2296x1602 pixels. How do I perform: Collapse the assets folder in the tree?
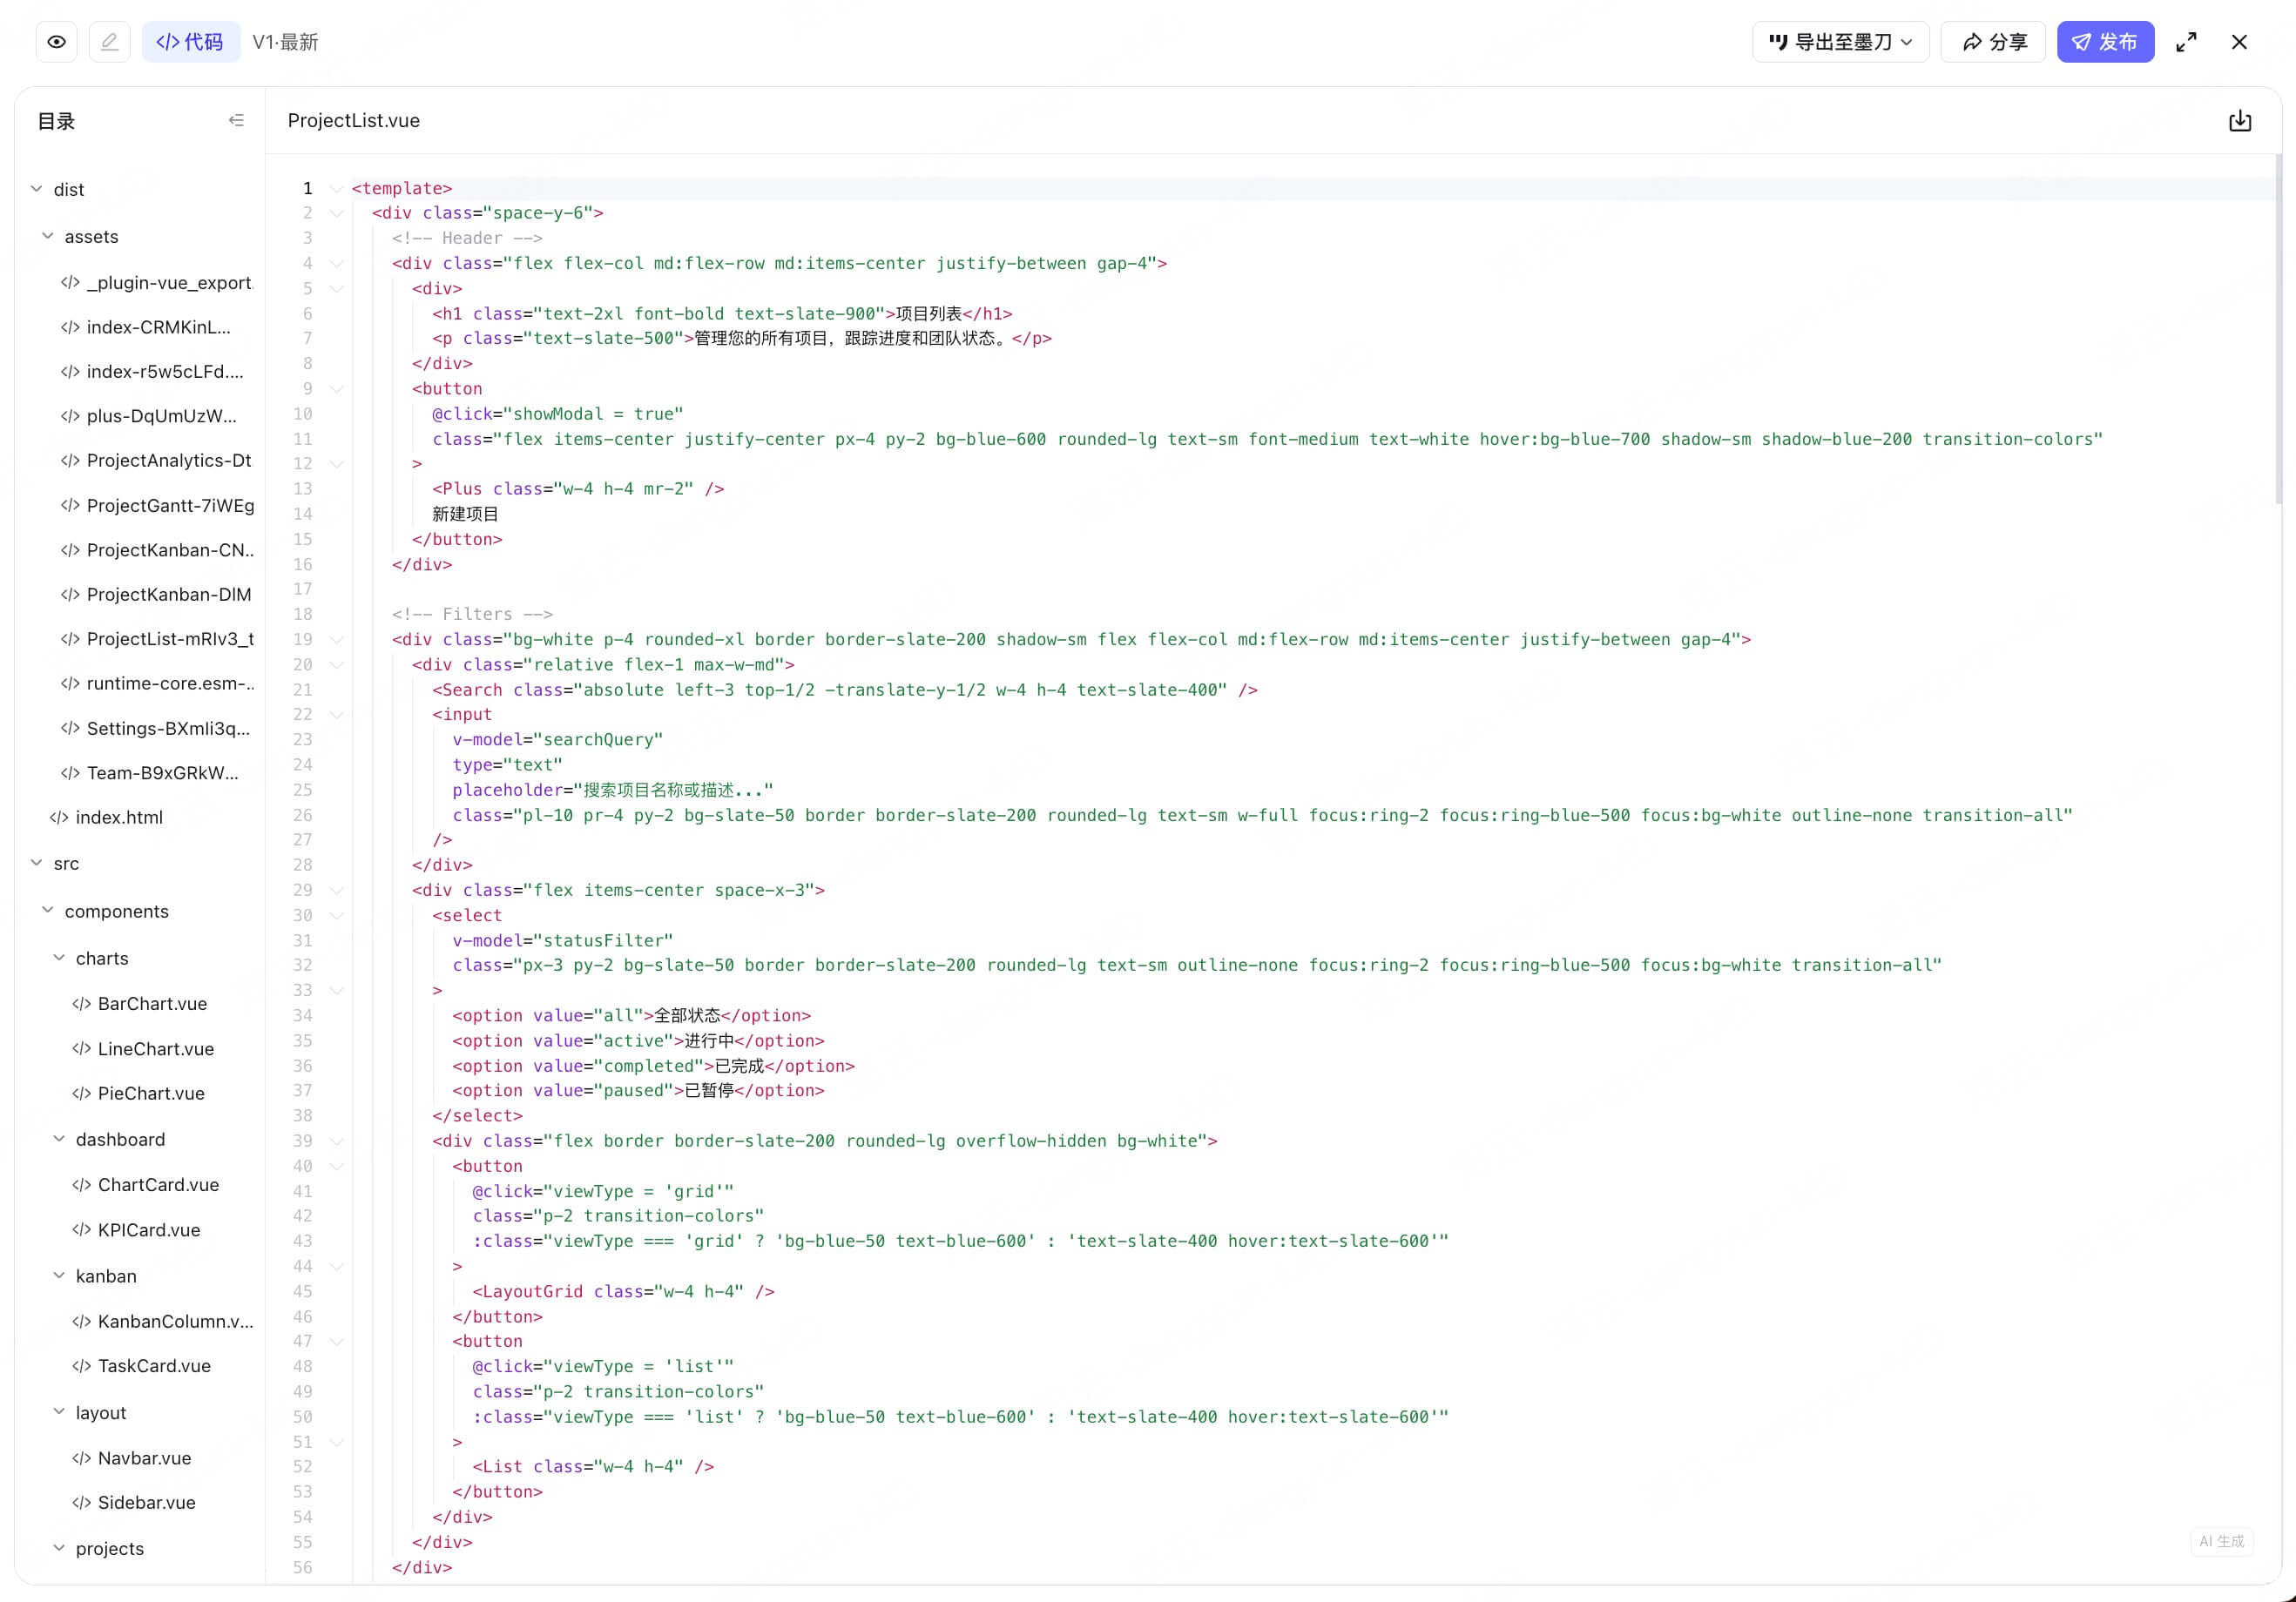point(48,236)
